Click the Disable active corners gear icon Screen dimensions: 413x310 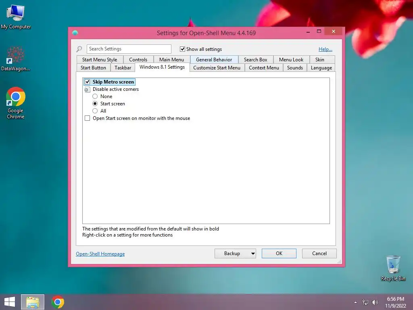coord(87,89)
